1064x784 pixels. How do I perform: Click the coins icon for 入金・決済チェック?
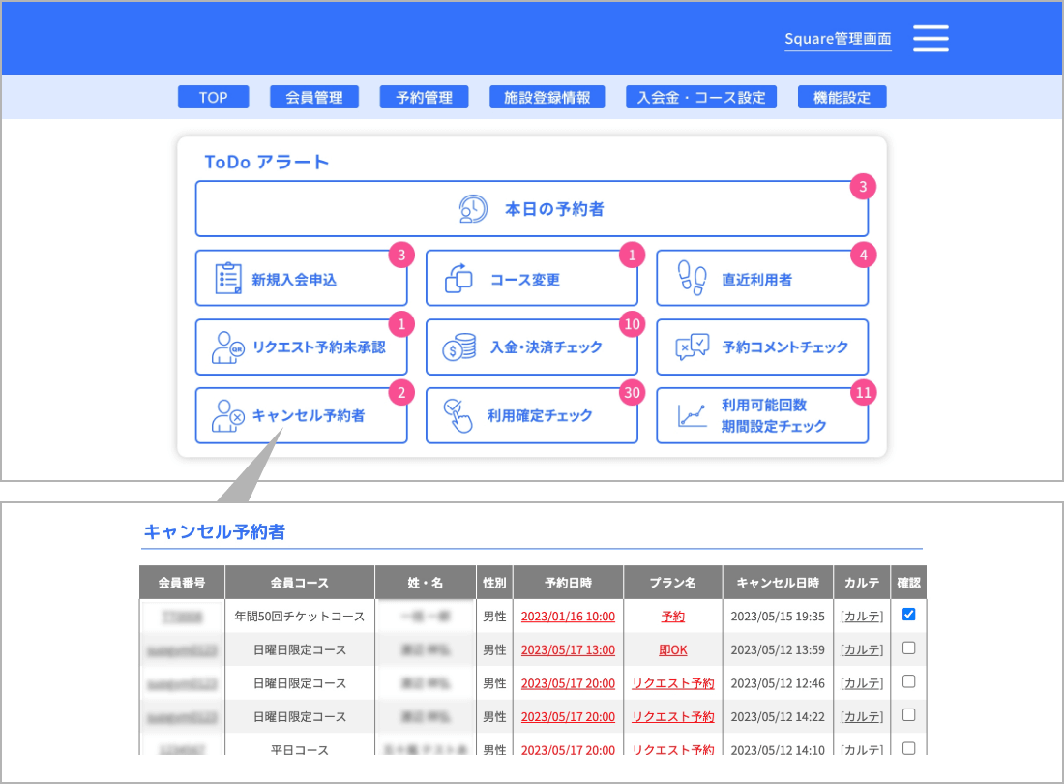pyautogui.click(x=458, y=347)
